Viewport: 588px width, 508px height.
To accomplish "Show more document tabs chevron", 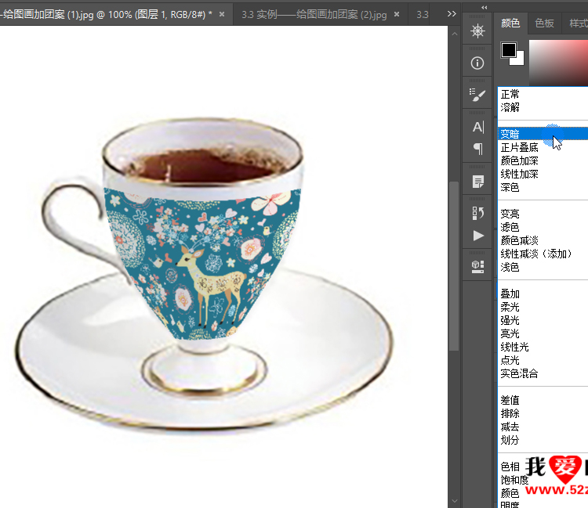I will click(452, 14).
